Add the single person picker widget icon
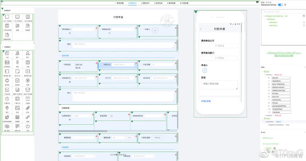 click(28, 53)
